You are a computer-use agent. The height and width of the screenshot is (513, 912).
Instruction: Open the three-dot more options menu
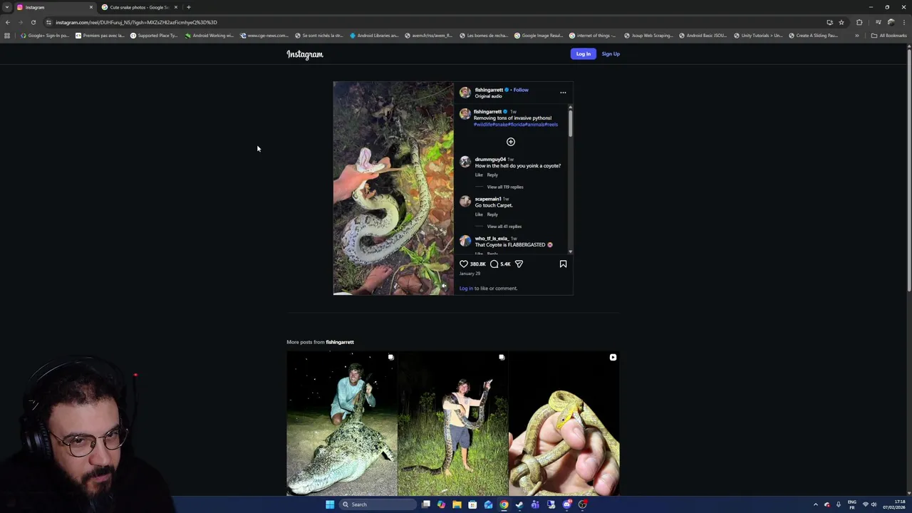[563, 93]
